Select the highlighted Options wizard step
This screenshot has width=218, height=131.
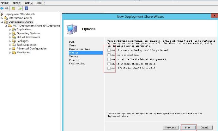click(86, 53)
